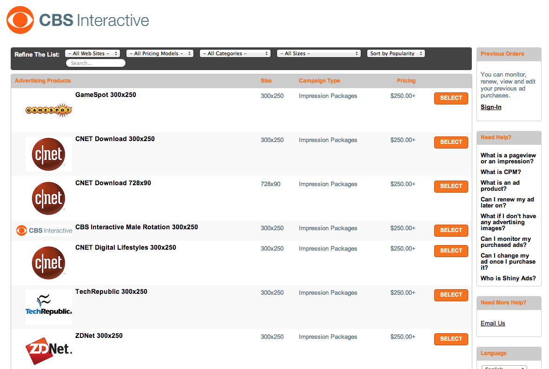Click the Advertising Products column header
The height and width of the screenshot is (369, 549).
click(x=43, y=81)
